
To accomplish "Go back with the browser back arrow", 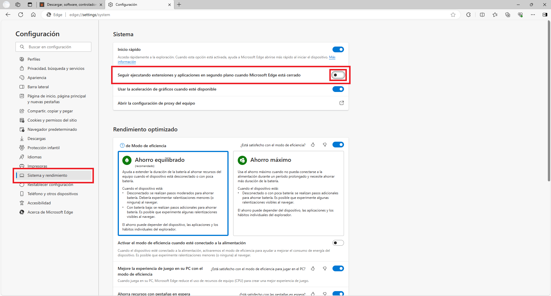I will [8, 15].
